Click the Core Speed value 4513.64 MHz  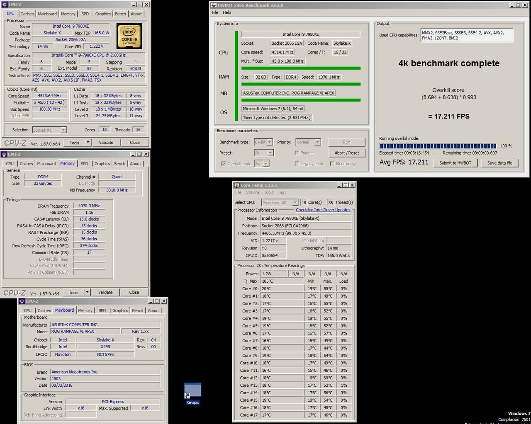[49, 96]
